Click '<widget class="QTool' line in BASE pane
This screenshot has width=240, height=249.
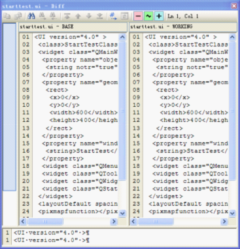click(x=80, y=174)
